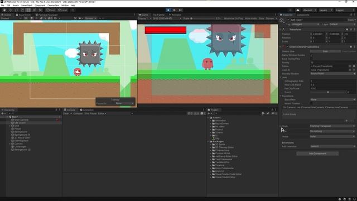Screen dimensions: 357x201
Task: Open the Display 1 dropdown
Action: [x=144, y=18]
